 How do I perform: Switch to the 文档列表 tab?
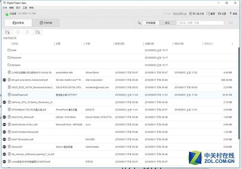[x=46, y=23]
